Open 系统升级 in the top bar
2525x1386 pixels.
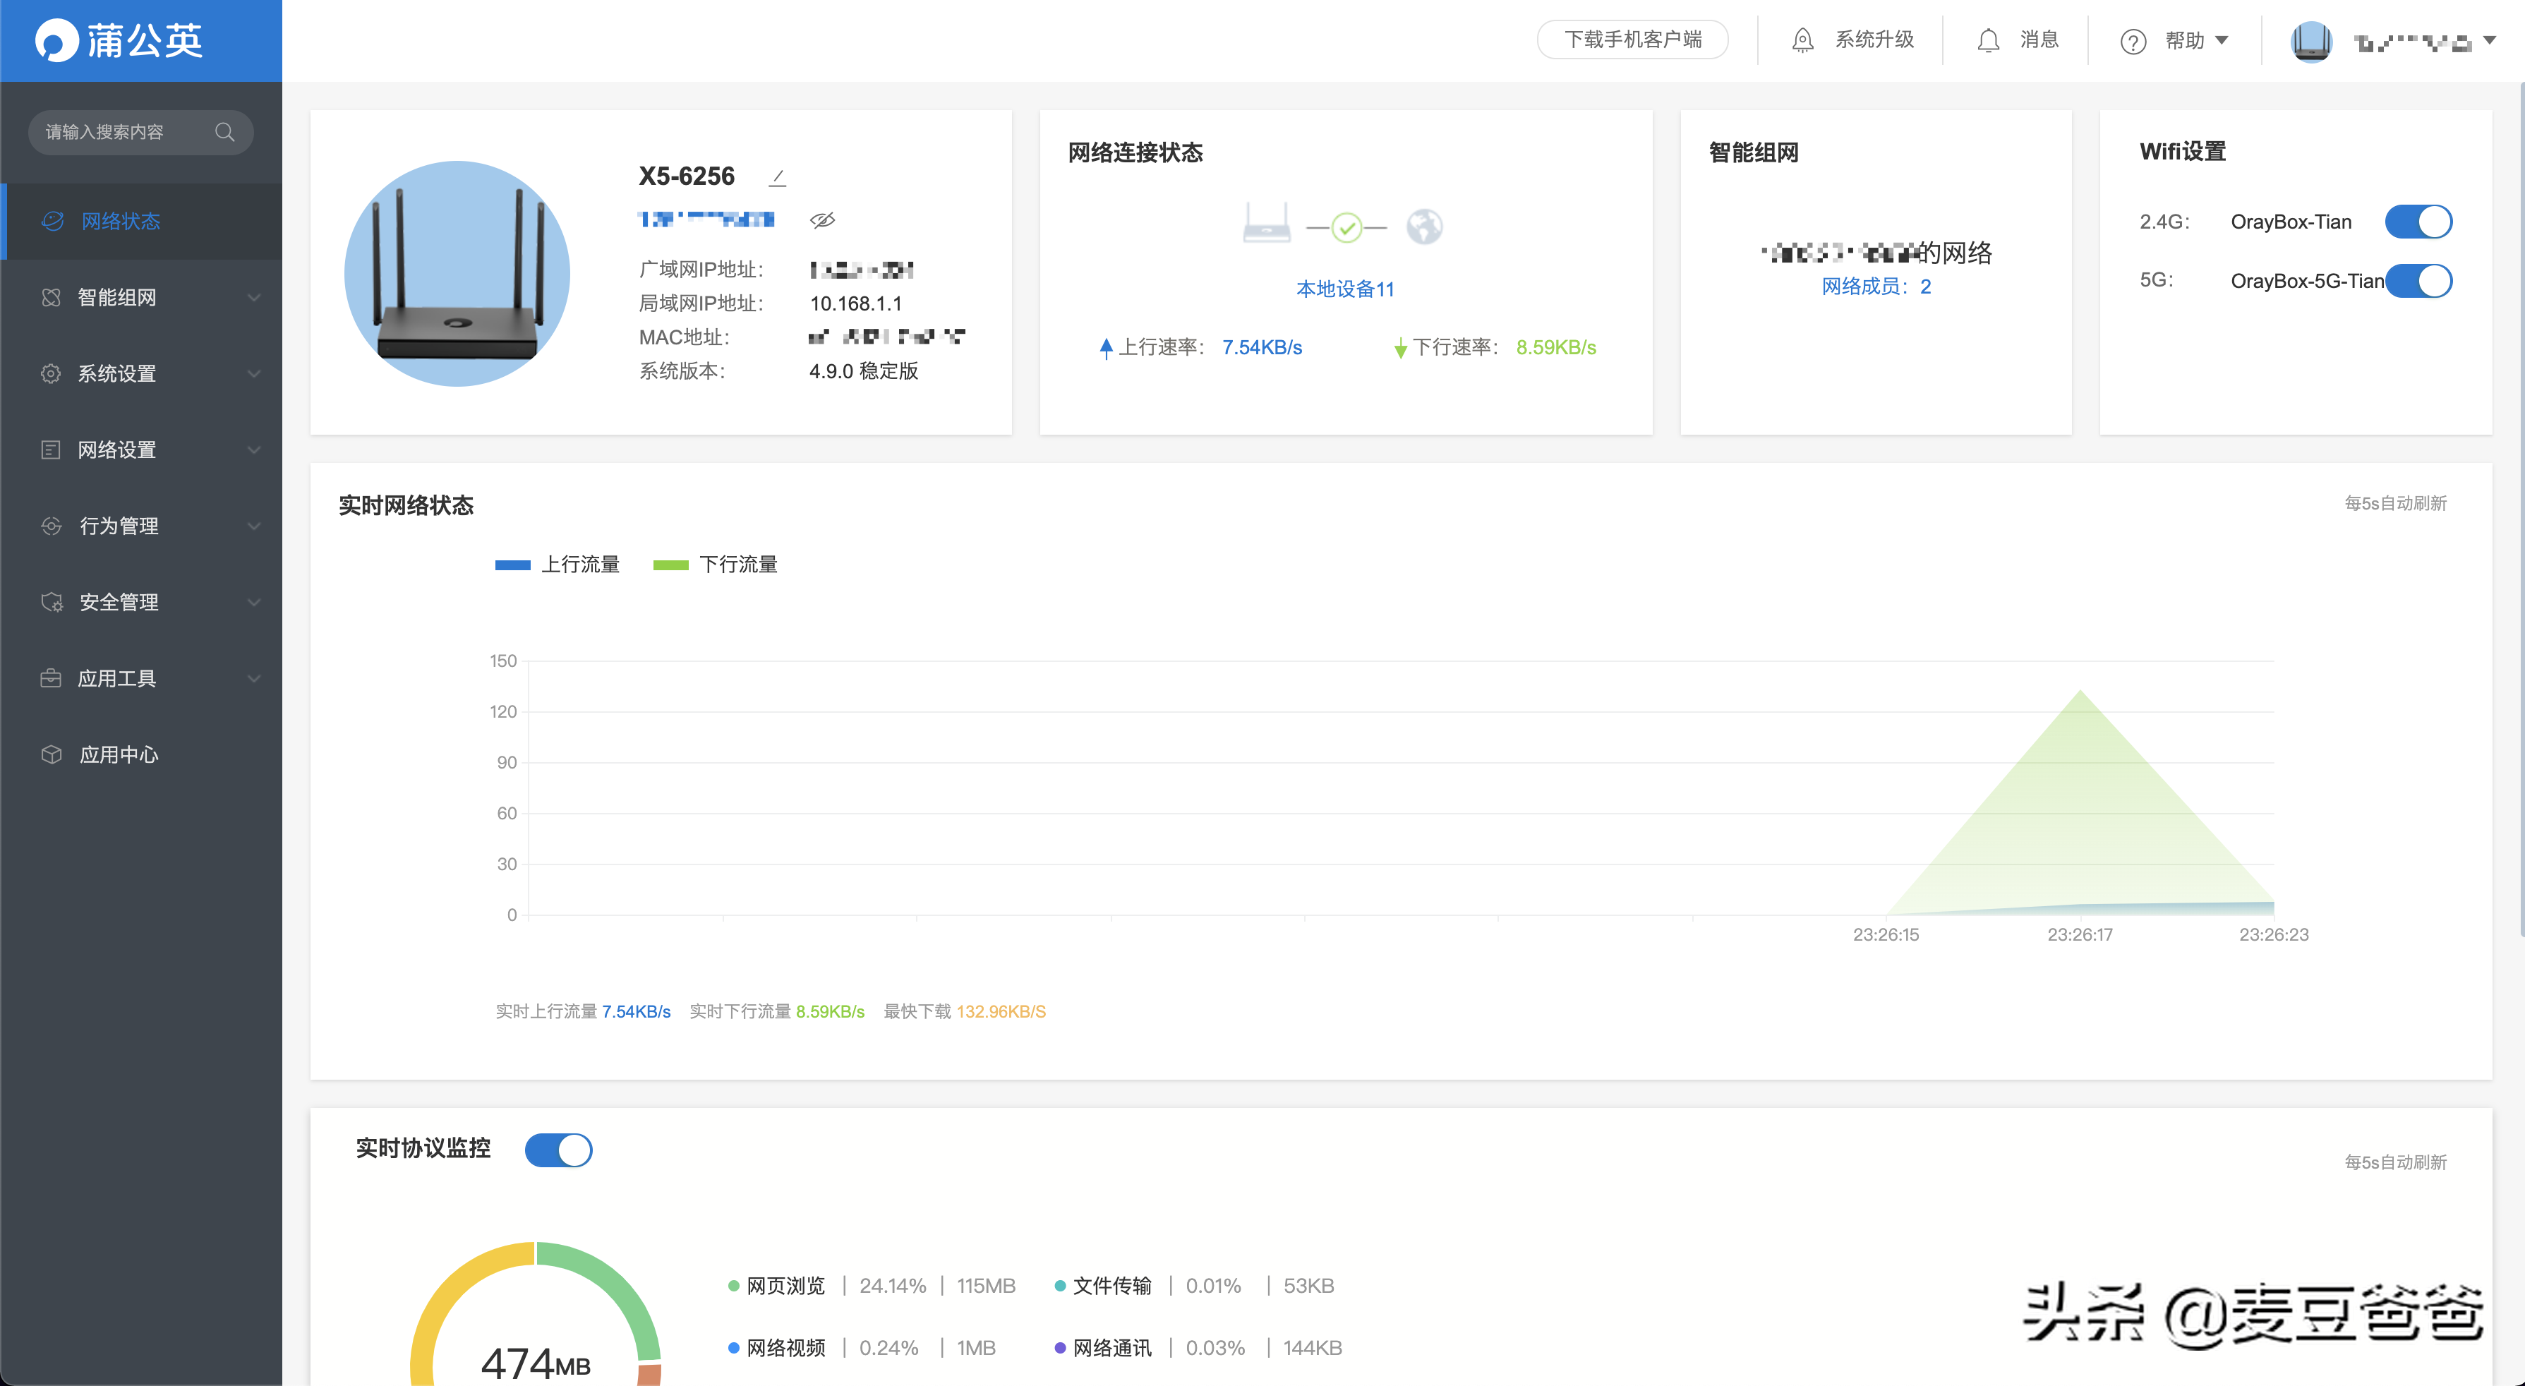coord(1852,40)
